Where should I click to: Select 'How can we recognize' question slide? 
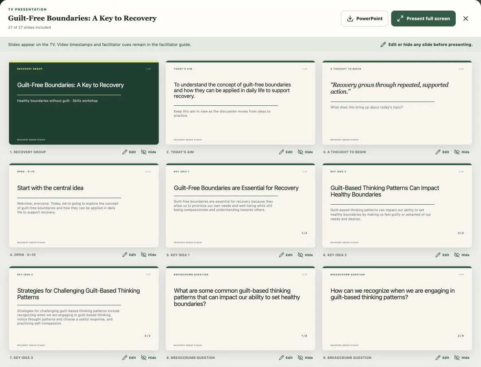[x=397, y=308]
